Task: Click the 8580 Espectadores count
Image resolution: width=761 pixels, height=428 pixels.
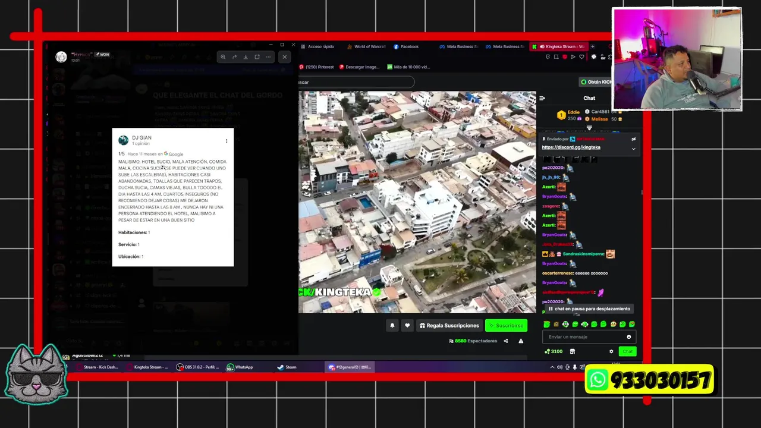Action: tap(472, 341)
